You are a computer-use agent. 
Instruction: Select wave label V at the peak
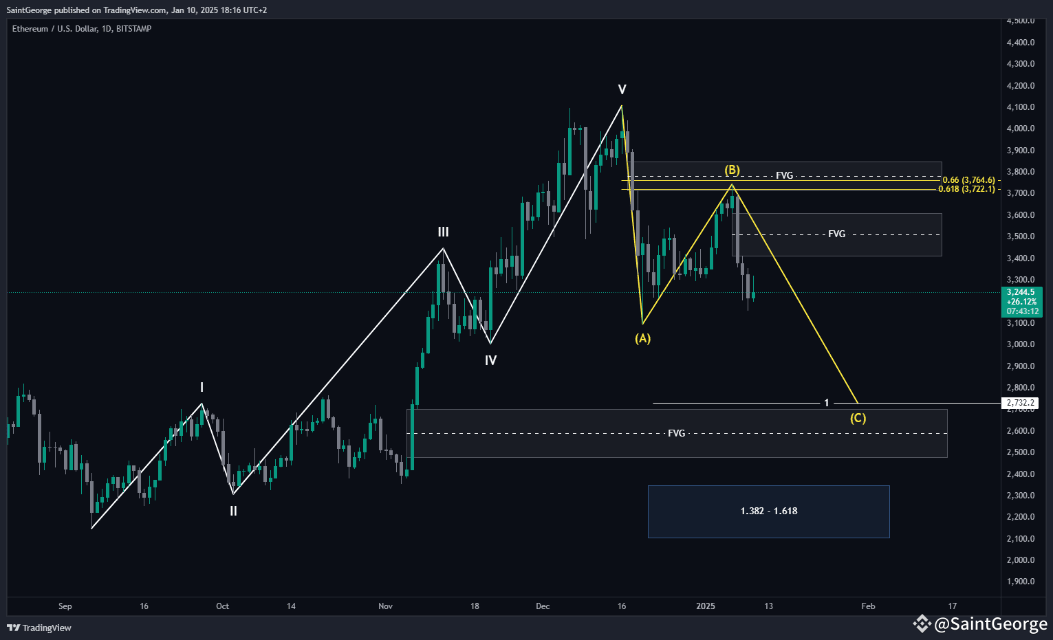pos(622,89)
